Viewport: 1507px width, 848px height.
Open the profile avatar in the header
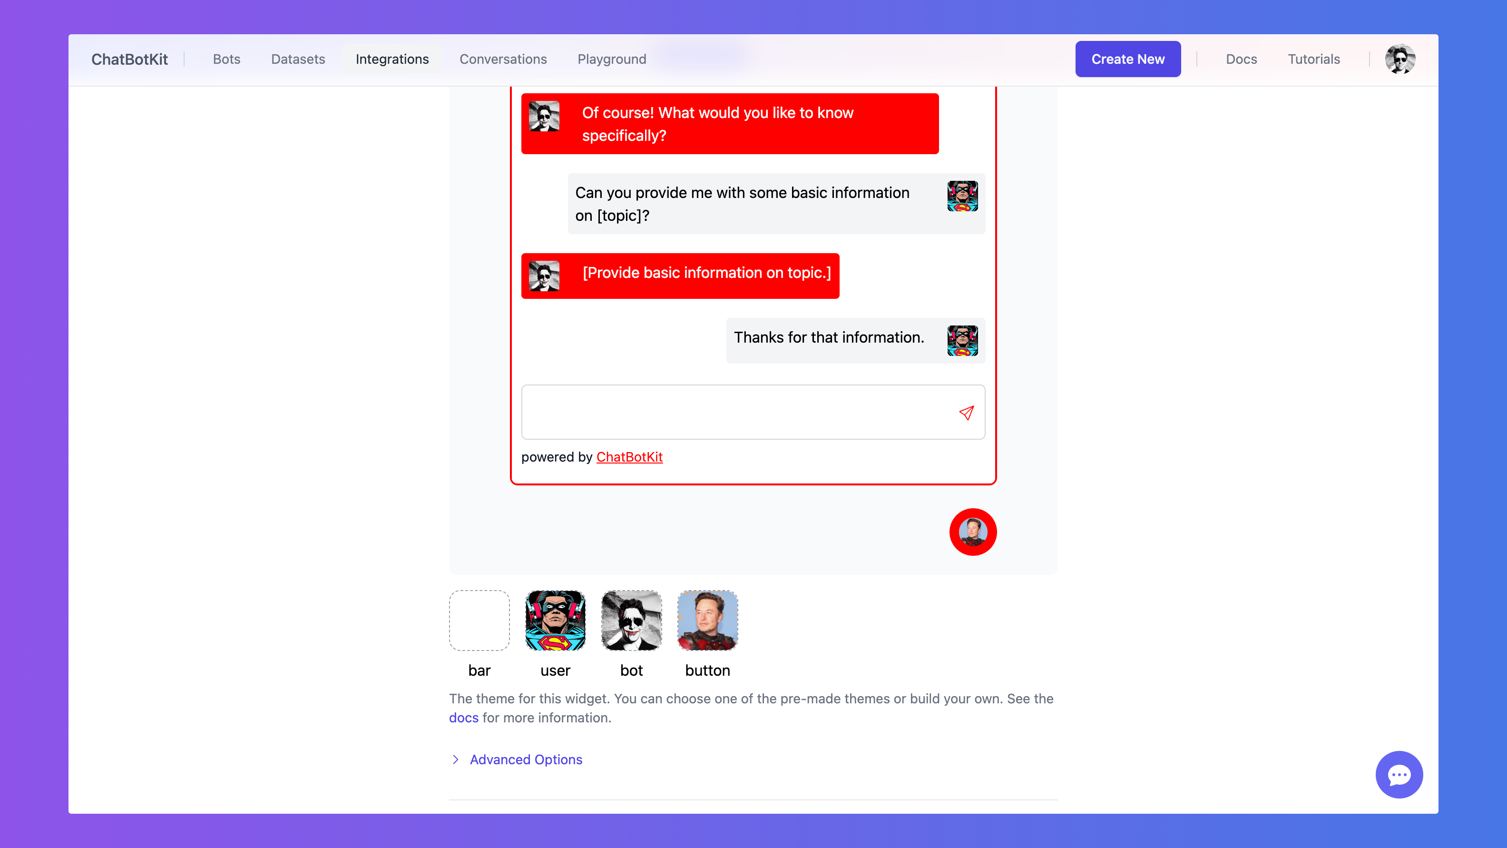tap(1400, 59)
